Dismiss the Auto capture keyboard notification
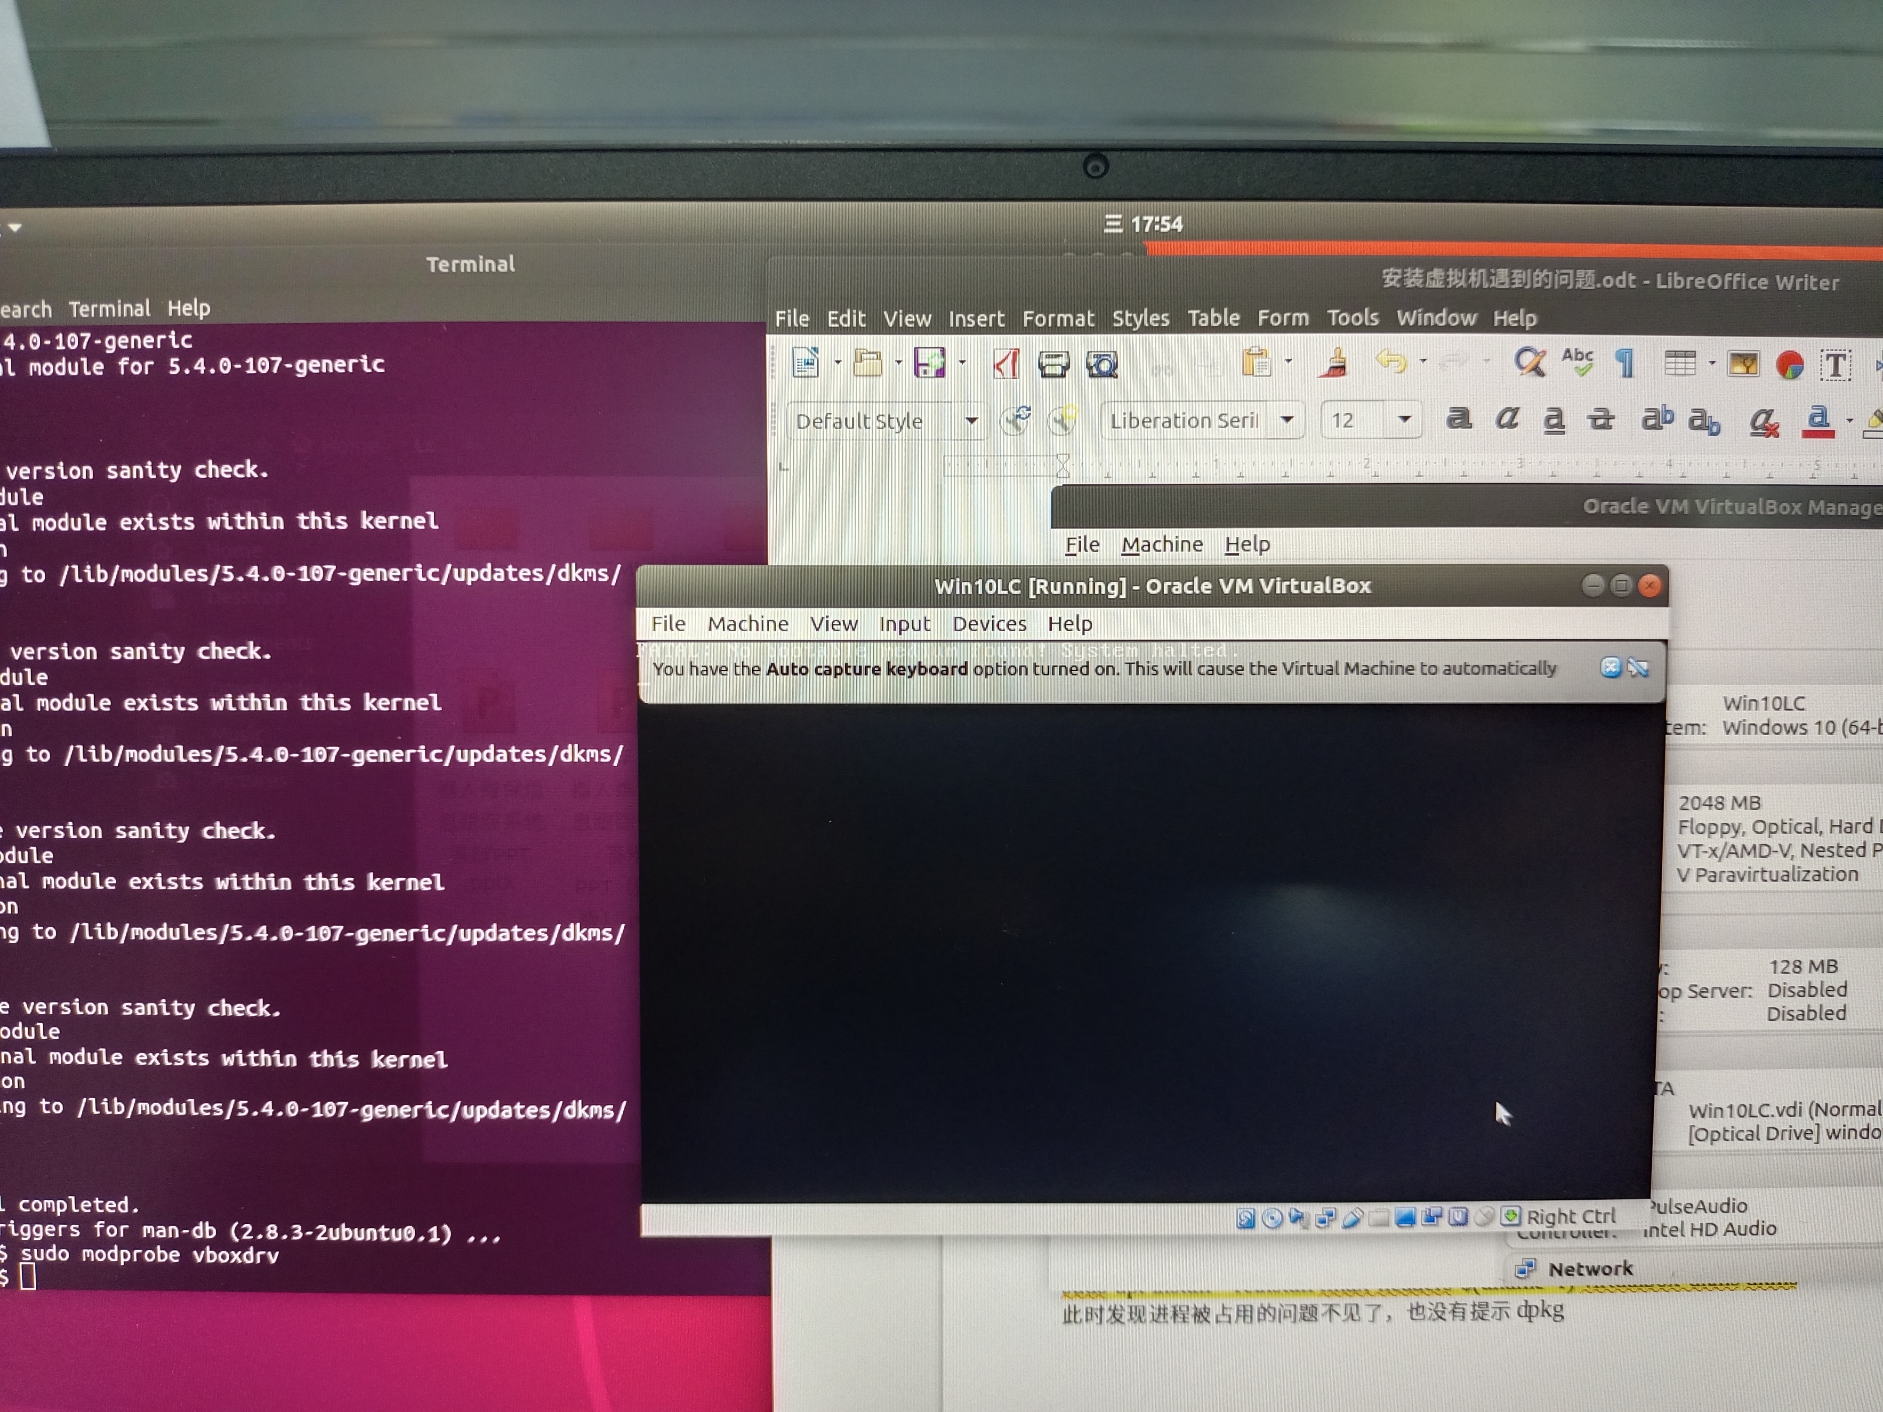Viewport: 1883px width, 1412px height. (1610, 667)
